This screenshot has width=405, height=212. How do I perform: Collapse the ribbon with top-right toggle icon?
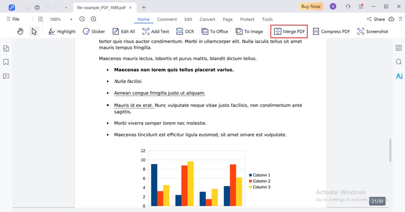point(400,19)
